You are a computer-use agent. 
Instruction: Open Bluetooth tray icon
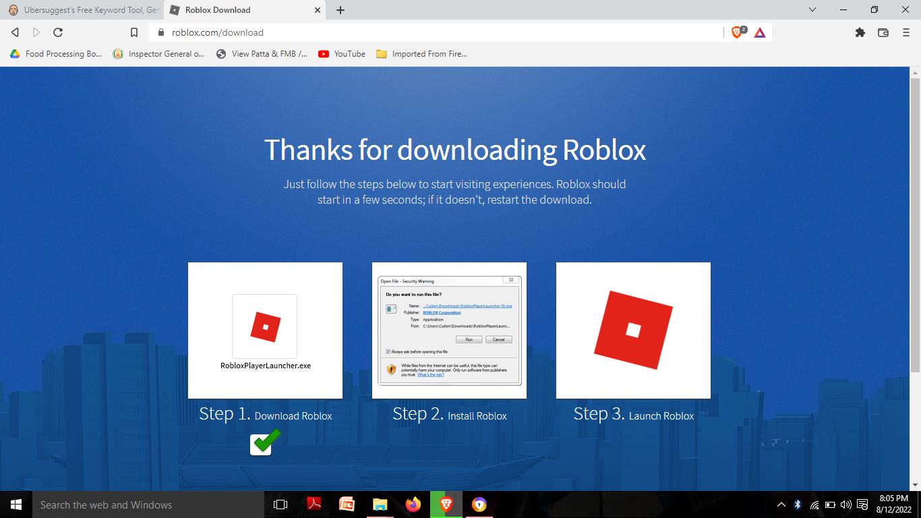(x=798, y=505)
